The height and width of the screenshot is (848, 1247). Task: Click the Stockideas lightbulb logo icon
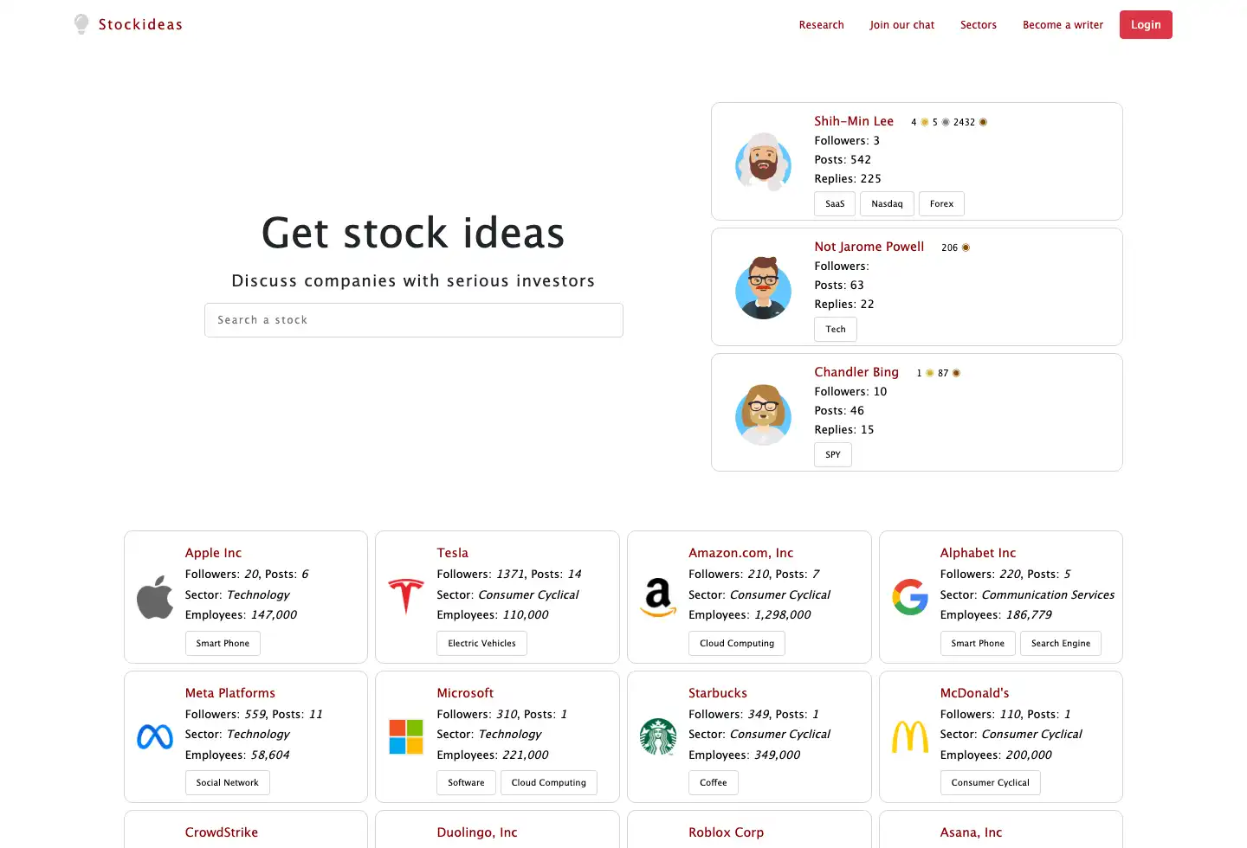(x=81, y=24)
